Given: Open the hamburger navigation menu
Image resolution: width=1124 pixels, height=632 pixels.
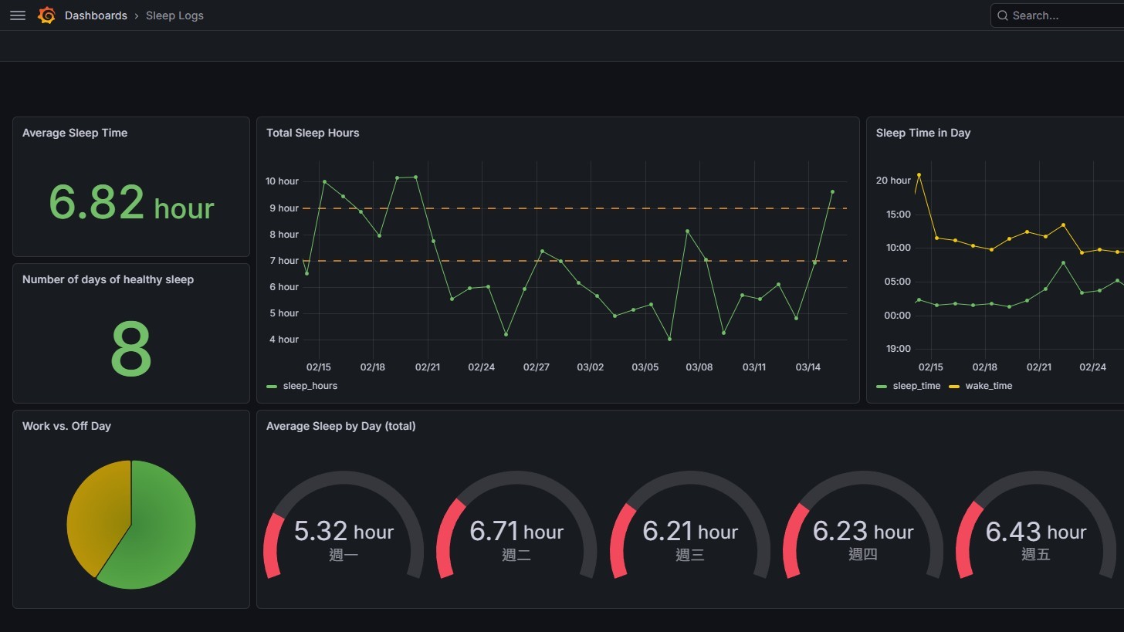Looking at the screenshot, I should [18, 15].
